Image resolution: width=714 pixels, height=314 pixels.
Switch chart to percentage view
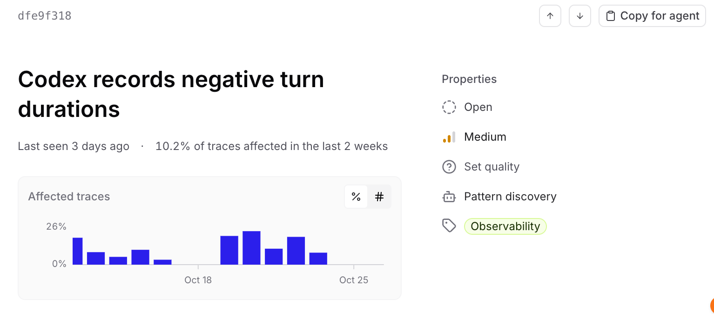(x=356, y=197)
